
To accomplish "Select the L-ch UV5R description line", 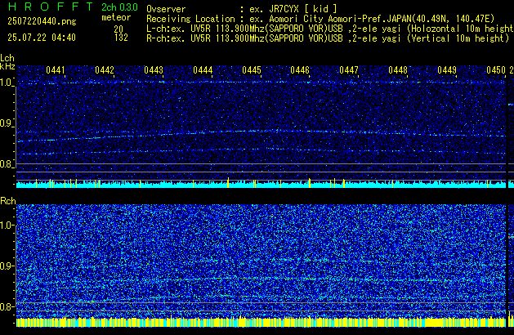I will pos(330,29).
